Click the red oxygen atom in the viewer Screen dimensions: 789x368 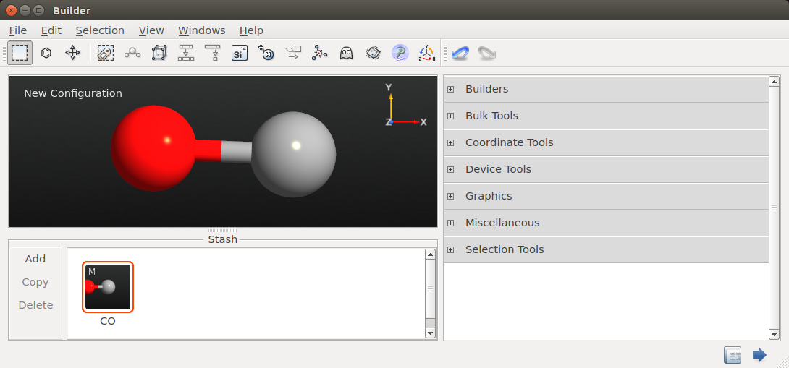pyautogui.click(x=153, y=147)
